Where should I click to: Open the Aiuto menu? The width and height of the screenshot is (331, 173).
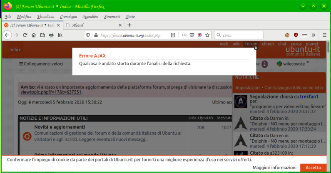pos(130,17)
